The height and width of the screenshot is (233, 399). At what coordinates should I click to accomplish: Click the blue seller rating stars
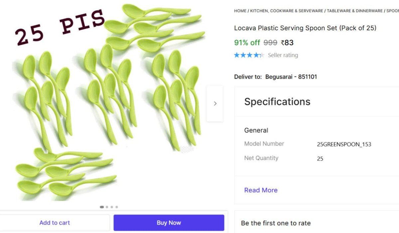click(249, 55)
